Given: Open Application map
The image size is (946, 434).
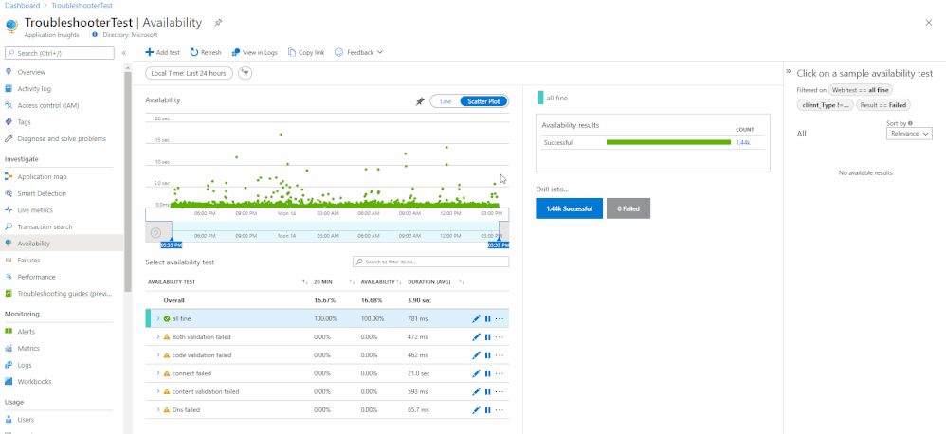Looking at the screenshot, I should [43, 177].
